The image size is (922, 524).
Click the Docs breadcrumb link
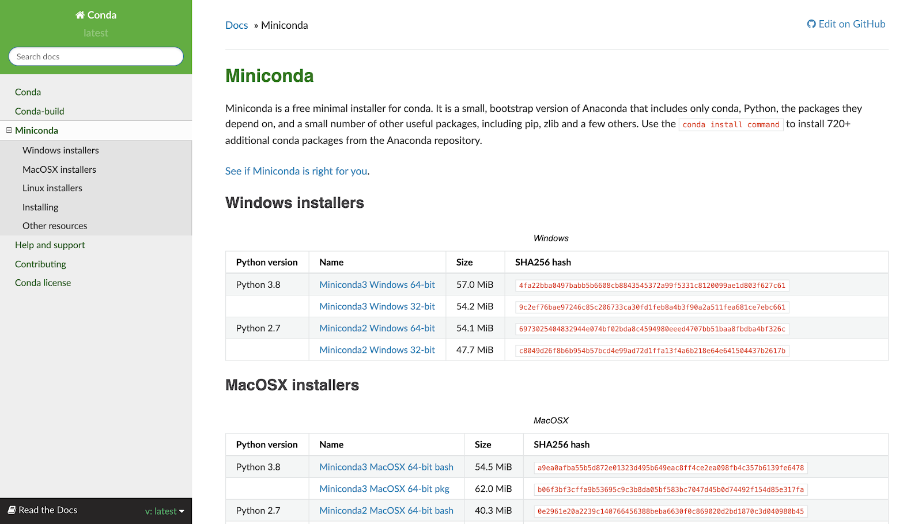(237, 25)
